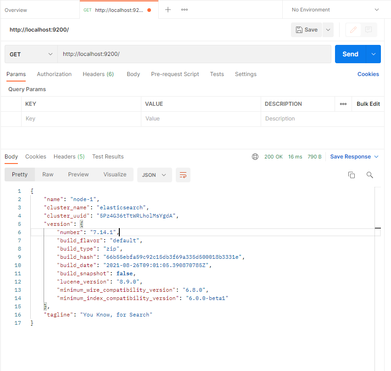
Task: Open the Cookies link
Action: point(368,74)
